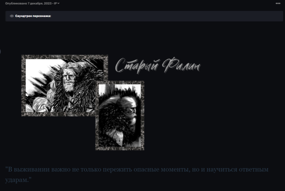Click the "Опубликовано 7 декабря, 2023" date link
Screen dimensions: 285x191
click(28, 4)
